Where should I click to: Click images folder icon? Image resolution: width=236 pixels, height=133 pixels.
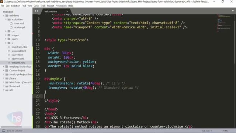(9, 35)
